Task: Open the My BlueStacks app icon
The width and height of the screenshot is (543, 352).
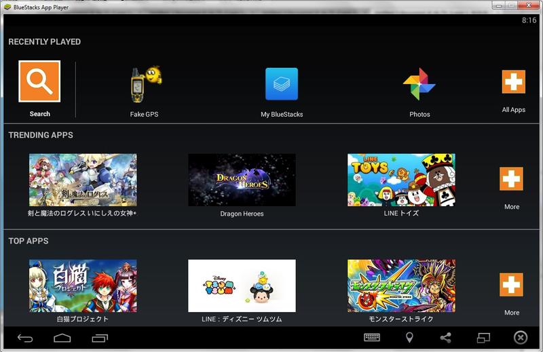Action: [282, 84]
